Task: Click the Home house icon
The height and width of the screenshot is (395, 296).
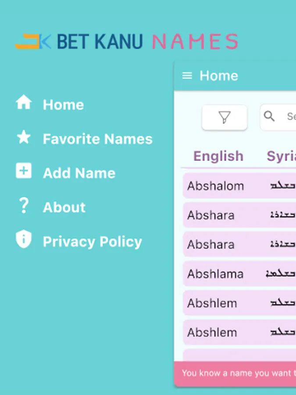Action: [24, 103]
